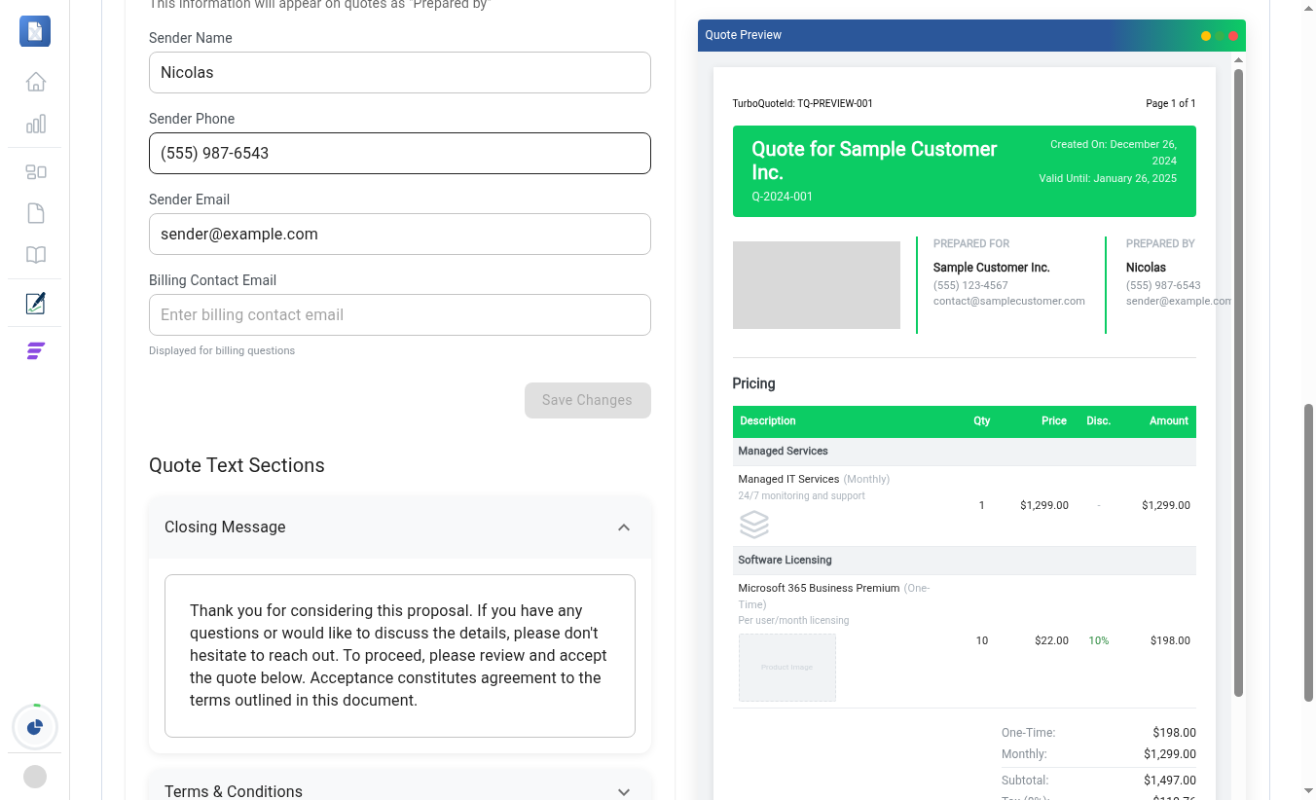Click the Product Image placeholder thumbnail
Image resolution: width=1316 pixels, height=800 pixels.
[x=787, y=668]
